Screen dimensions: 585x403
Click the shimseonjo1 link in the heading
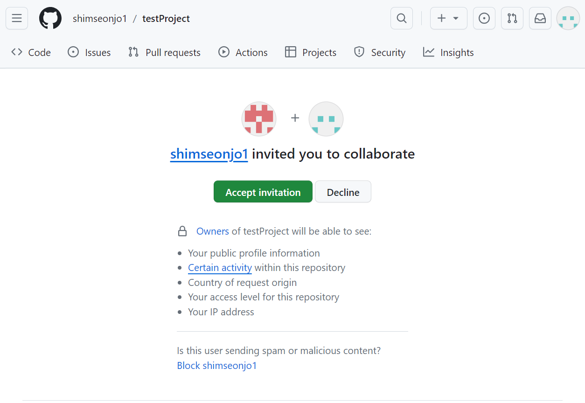[209, 154]
